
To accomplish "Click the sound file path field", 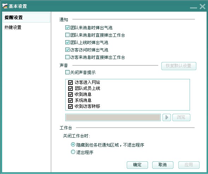I will pyautogui.click(x=113, y=117).
